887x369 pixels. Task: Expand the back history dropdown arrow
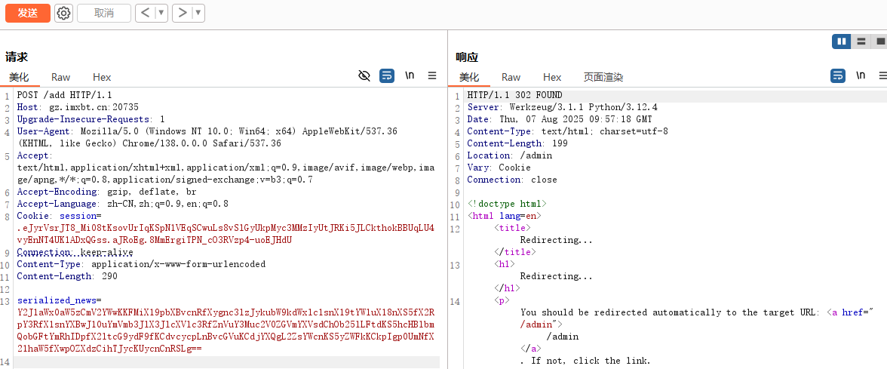coord(161,13)
